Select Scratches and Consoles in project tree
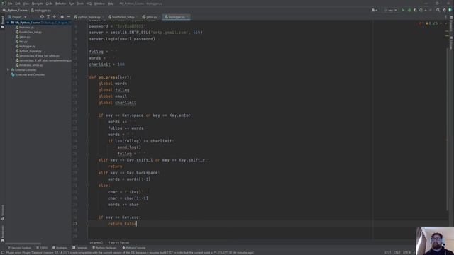 pos(28,74)
